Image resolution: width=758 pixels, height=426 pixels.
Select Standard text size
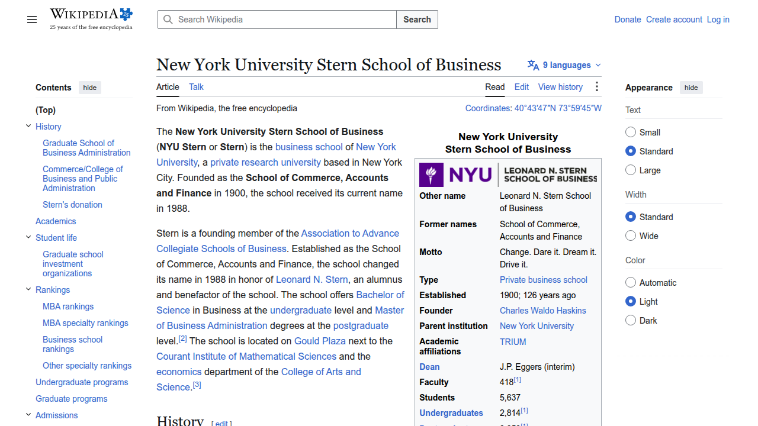tap(631, 151)
